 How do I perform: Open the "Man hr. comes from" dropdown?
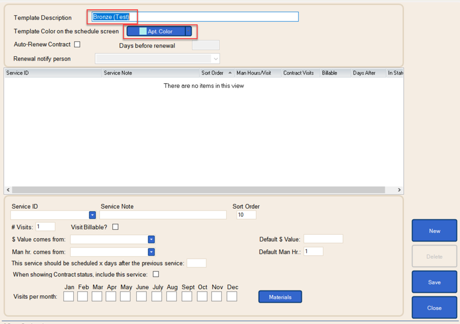click(151, 252)
